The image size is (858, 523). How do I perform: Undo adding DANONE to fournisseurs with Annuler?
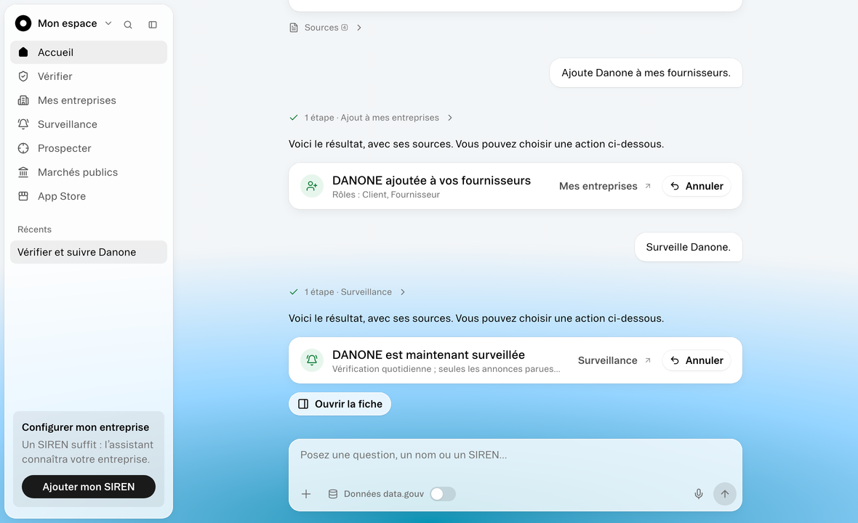[697, 187]
